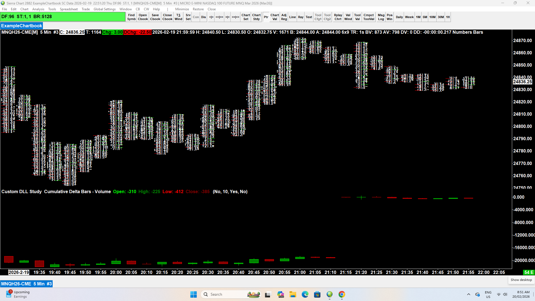This screenshot has height=301, width=535.
Task: Open the Message Log button
Action: 381,17
